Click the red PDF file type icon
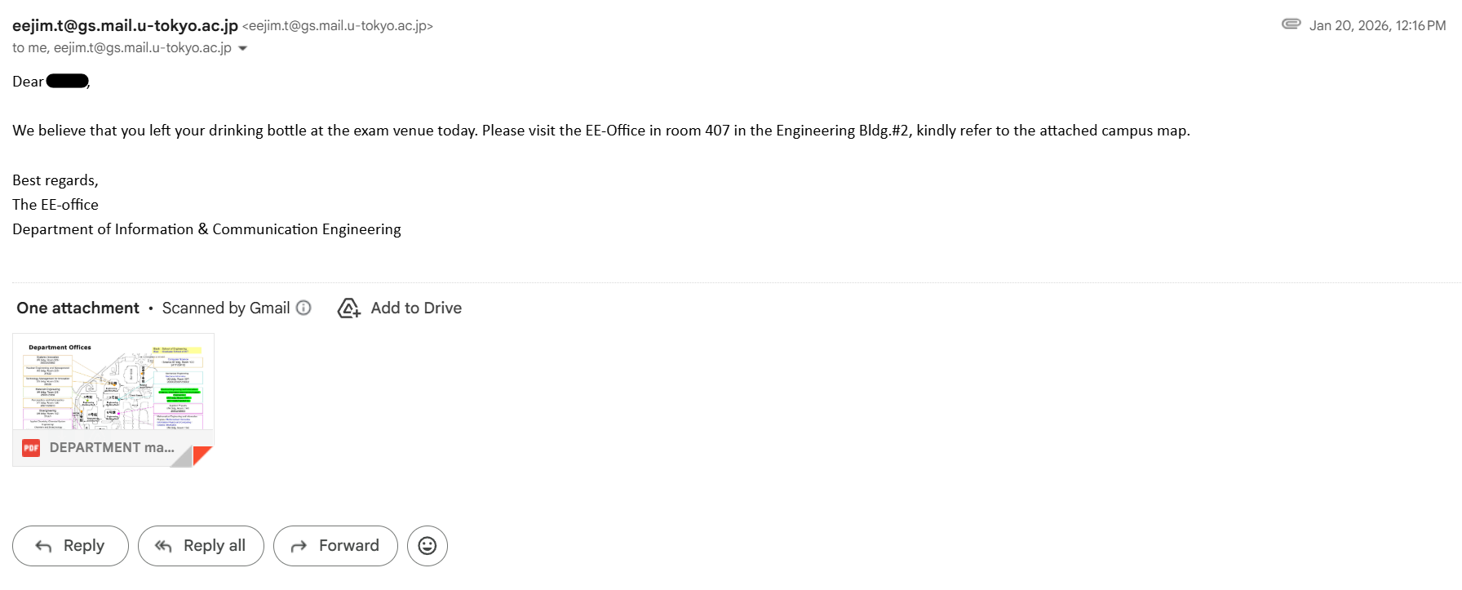 pyautogui.click(x=31, y=447)
